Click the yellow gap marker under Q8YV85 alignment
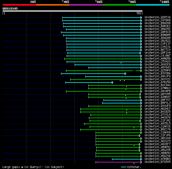Viewport: 172px width, 169px height. pyautogui.click(x=126, y=95)
